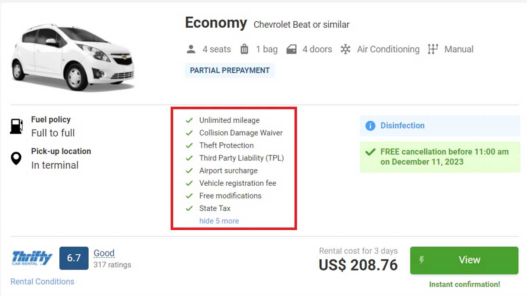Click the lightning bolt on the View button

(422, 260)
